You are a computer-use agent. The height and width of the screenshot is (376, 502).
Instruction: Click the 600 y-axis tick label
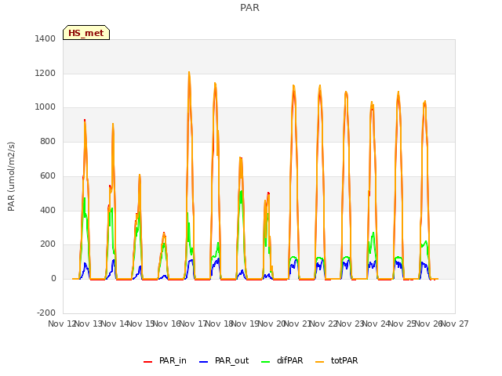(48, 175)
